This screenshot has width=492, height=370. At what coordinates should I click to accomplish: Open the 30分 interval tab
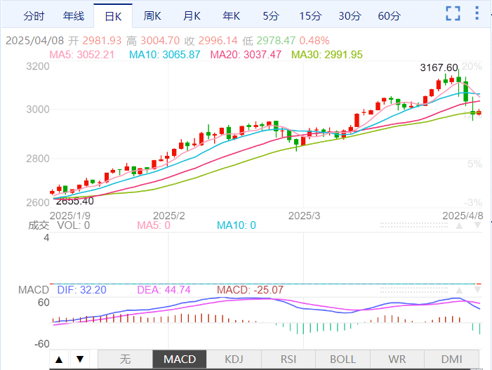coord(350,15)
